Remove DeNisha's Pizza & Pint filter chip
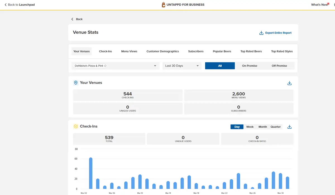This screenshot has width=335, height=195. click(106, 65)
